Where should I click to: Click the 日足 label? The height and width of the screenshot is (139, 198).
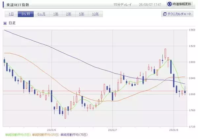tap(12, 23)
